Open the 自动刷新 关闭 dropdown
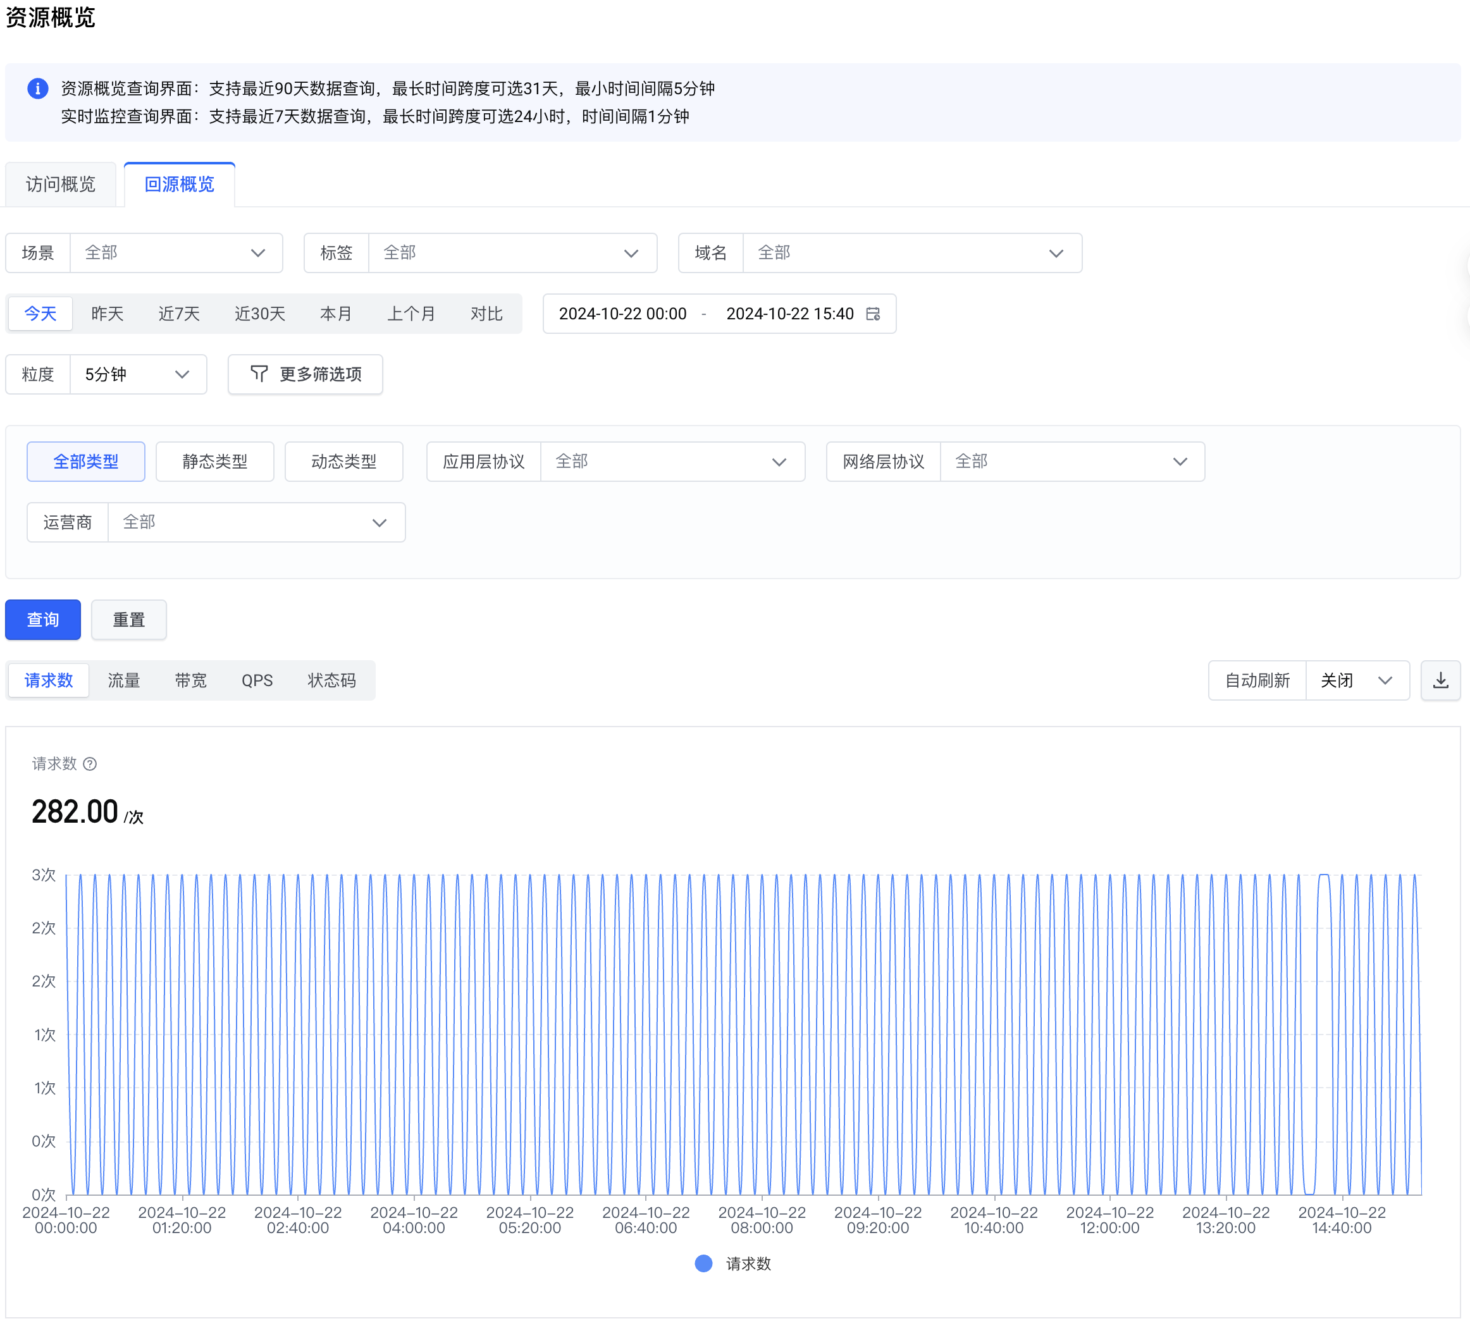The width and height of the screenshot is (1470, 1333). click(1309, 680)
